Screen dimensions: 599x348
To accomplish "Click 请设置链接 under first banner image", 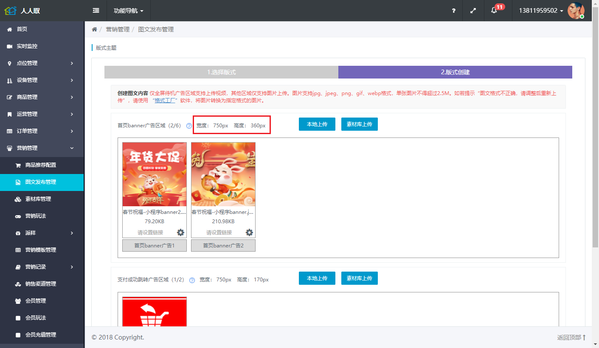I will point(150,233).
